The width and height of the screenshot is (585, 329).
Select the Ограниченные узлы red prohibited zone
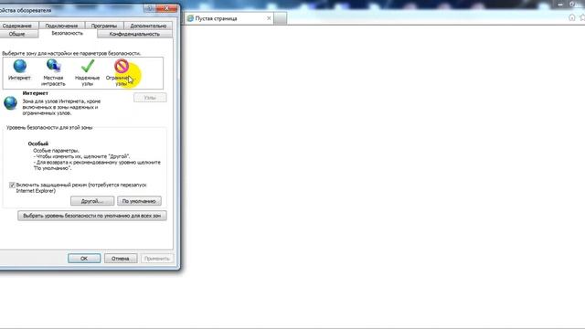coord(122,67)
